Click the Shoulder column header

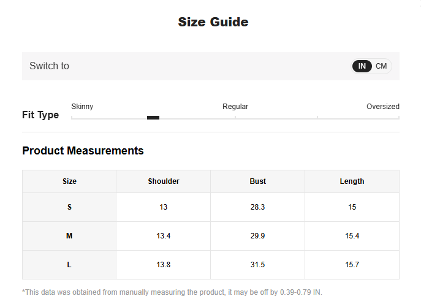pyautogui.click(x=164, y=181)
